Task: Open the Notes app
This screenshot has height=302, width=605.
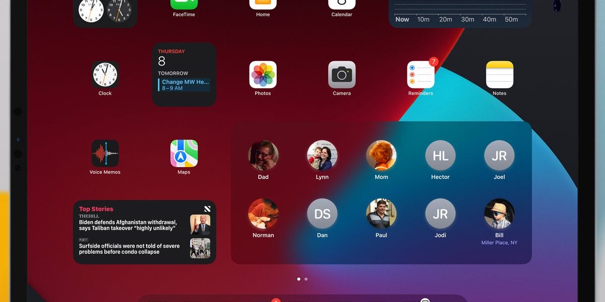Action: coord(499,74)
